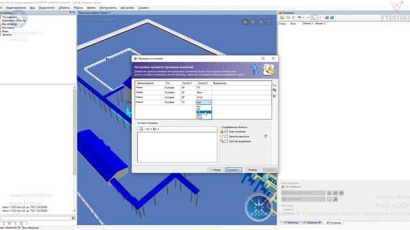This screenshot has height=230, width=410.
Task: Open the Редактирование menu
Action: pos(15,8)
